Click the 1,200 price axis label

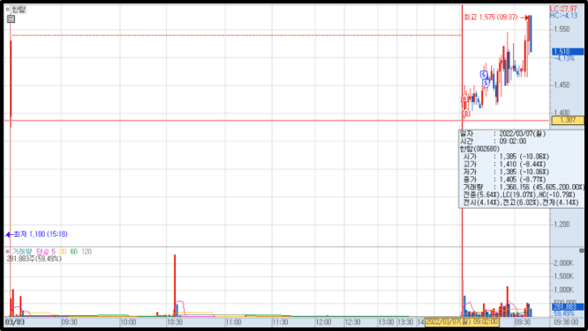(562, 224)
